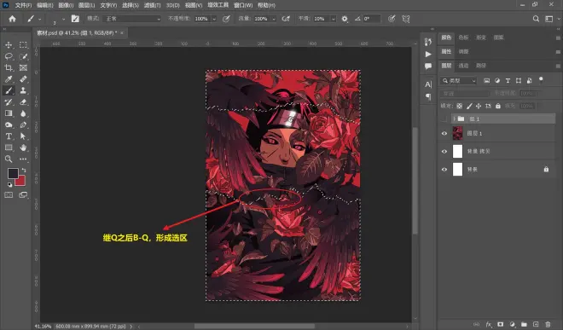Go to the Home screen icon
The width and height of the screenshot is (563, 330).
[12, 19]
